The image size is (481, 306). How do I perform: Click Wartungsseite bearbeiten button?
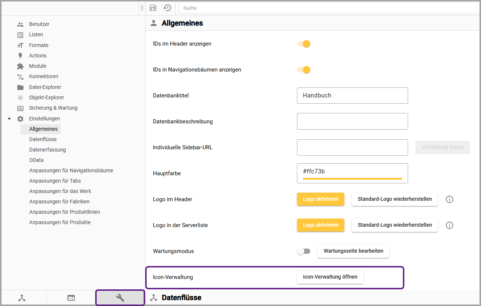pos(353,251)
